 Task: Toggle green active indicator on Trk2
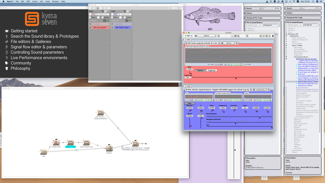coord(130,21)
